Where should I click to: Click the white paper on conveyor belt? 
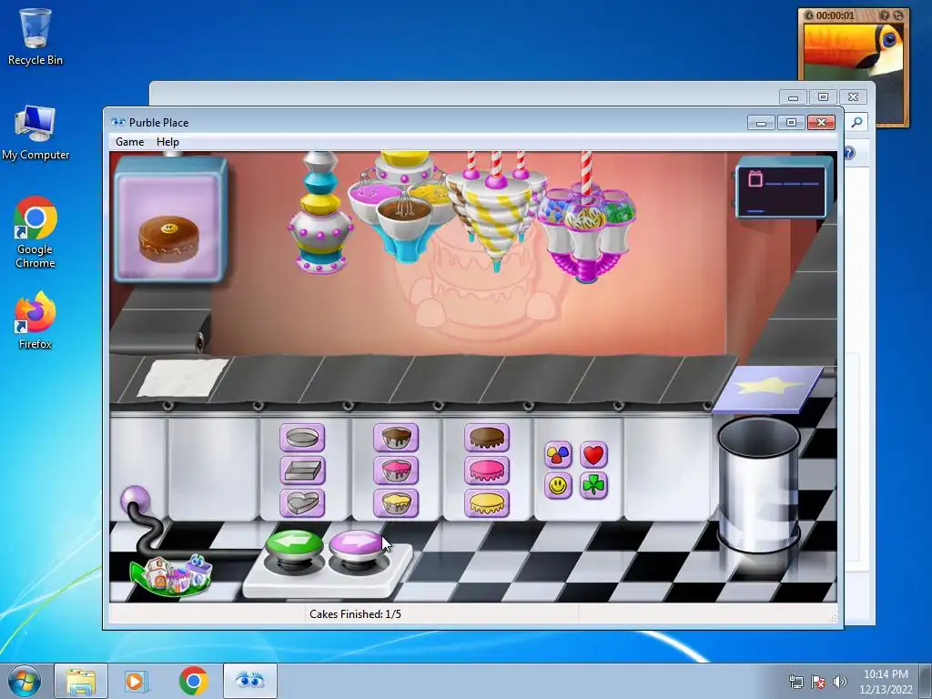tap(182, 378)
